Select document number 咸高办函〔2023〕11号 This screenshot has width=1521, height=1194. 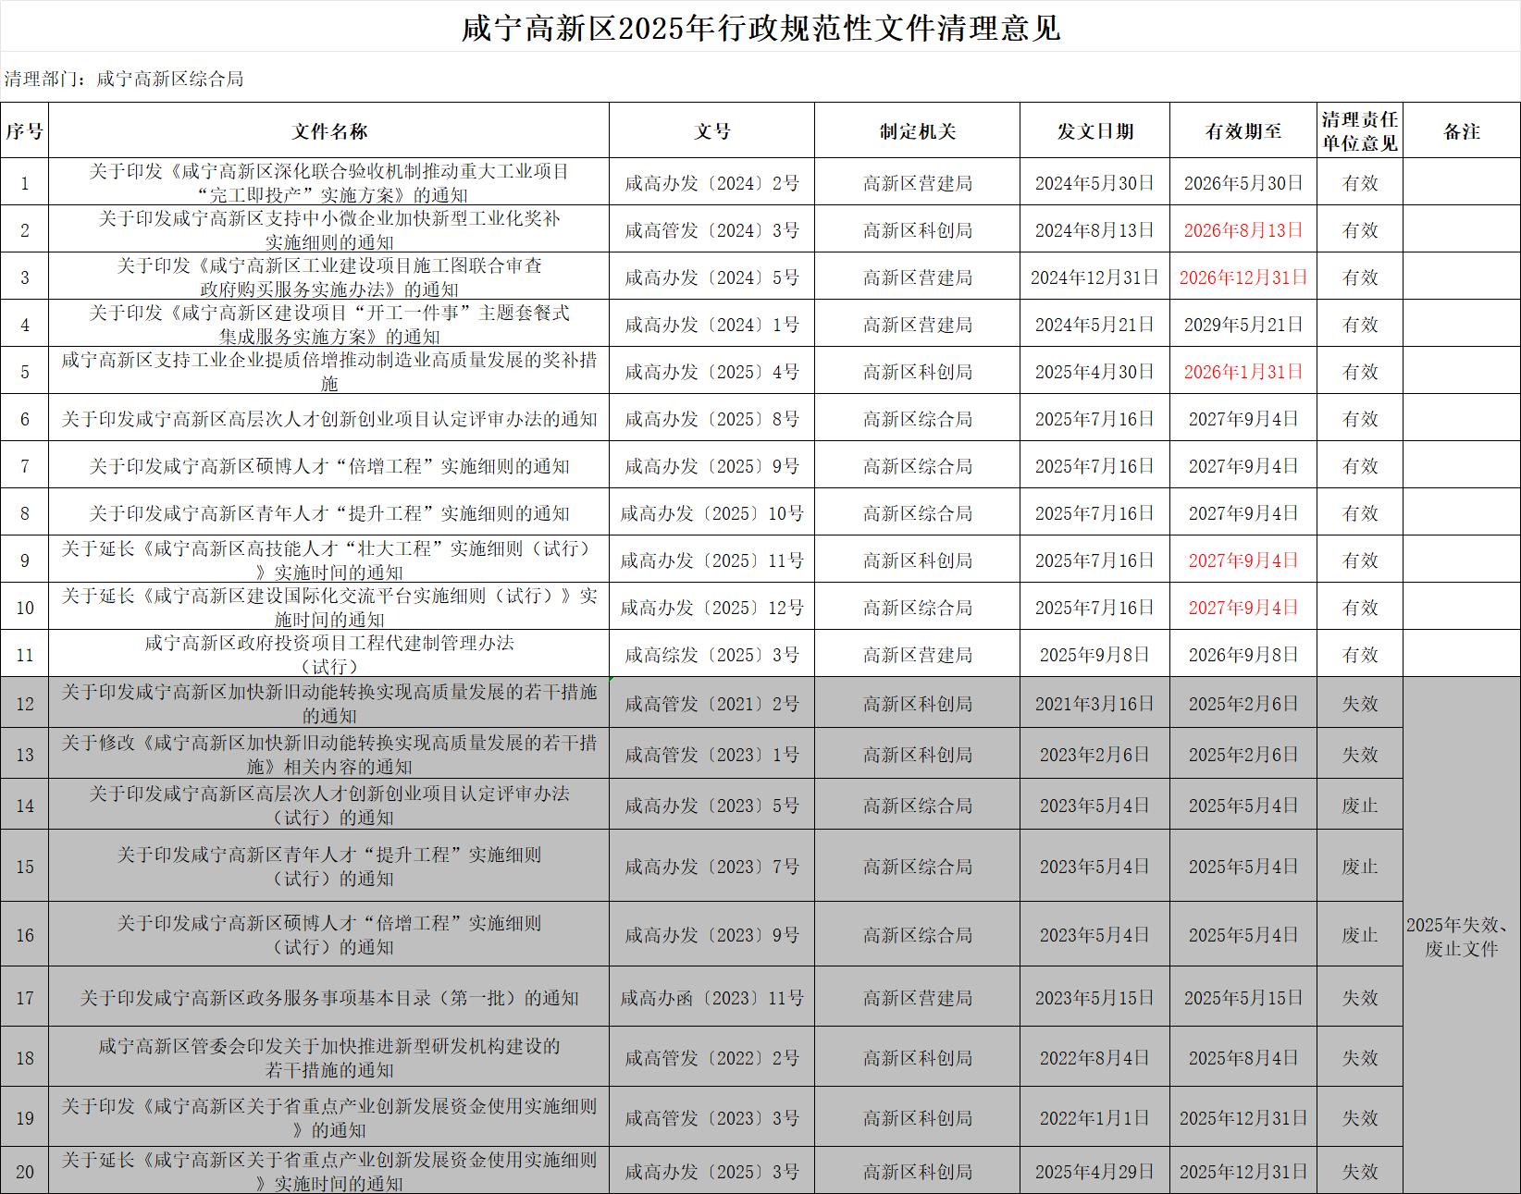[711, 998]
